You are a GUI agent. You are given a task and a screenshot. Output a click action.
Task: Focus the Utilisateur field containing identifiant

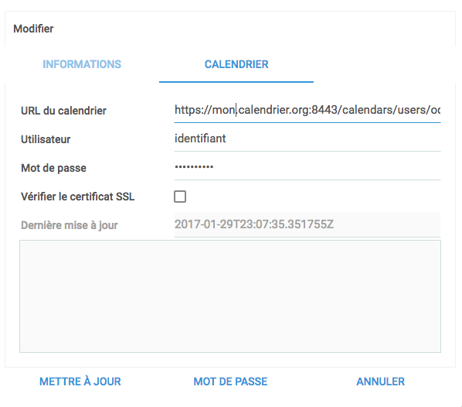[x=307, y=139]
